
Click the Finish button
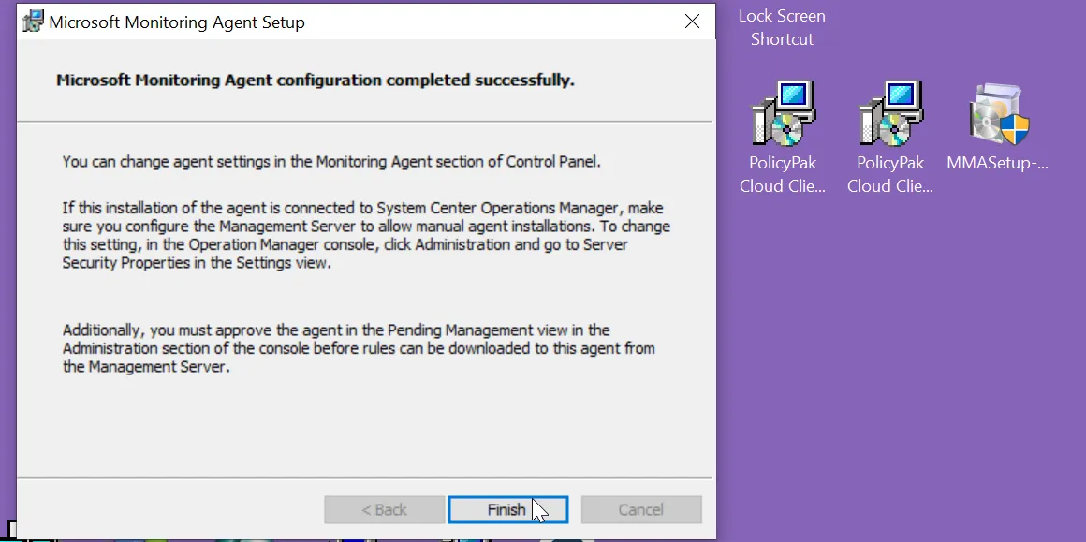[507, 509]
